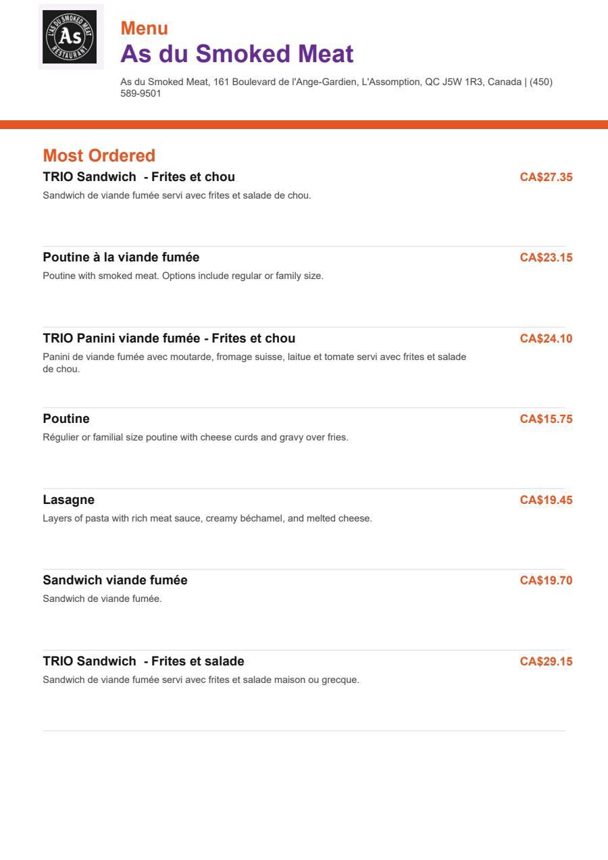Click the CA$29.15 price
Screen dimensions: 608x860
pyautogui.click(x=546, y=661)
